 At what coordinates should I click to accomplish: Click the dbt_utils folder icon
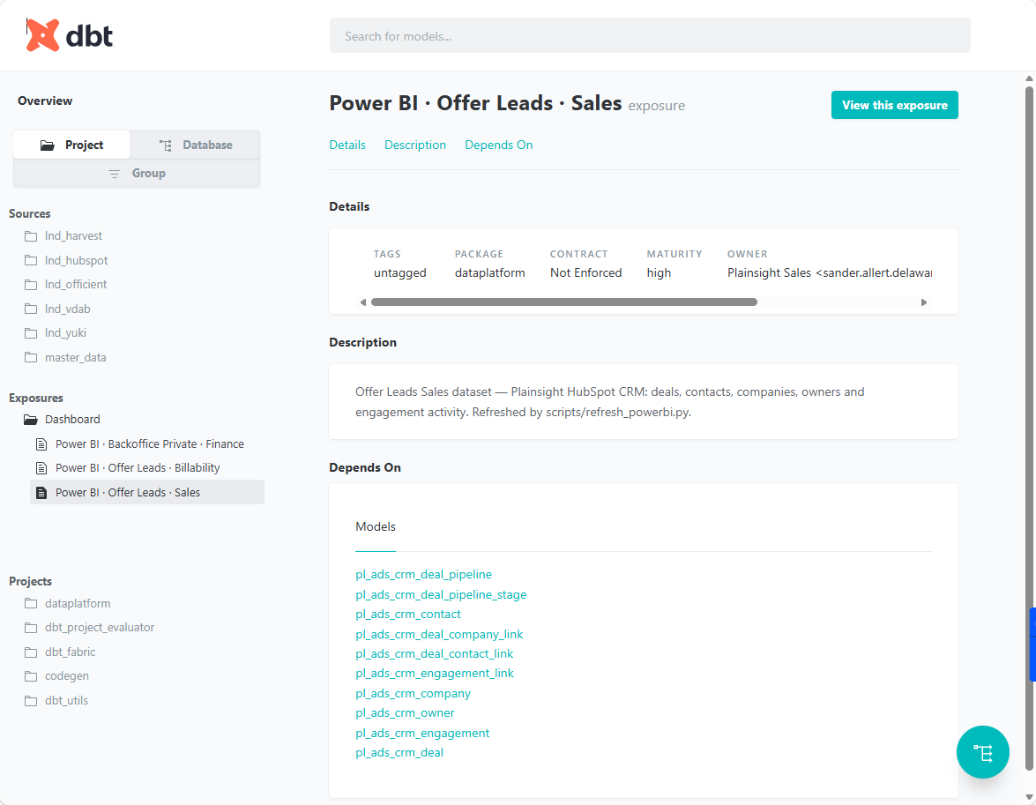pyautogui.click(x=31, y=700)
